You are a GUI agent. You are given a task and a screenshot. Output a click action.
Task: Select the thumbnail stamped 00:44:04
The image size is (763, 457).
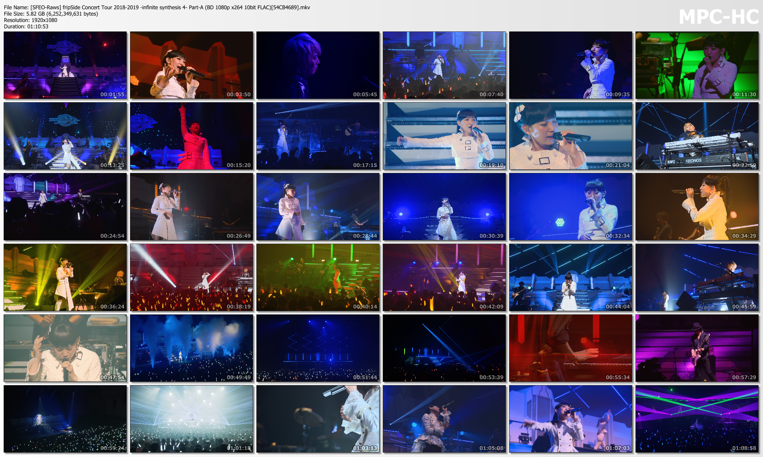(x=570, y=277)
